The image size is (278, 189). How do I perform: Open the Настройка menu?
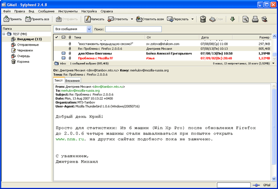click(x=89, y=11)
